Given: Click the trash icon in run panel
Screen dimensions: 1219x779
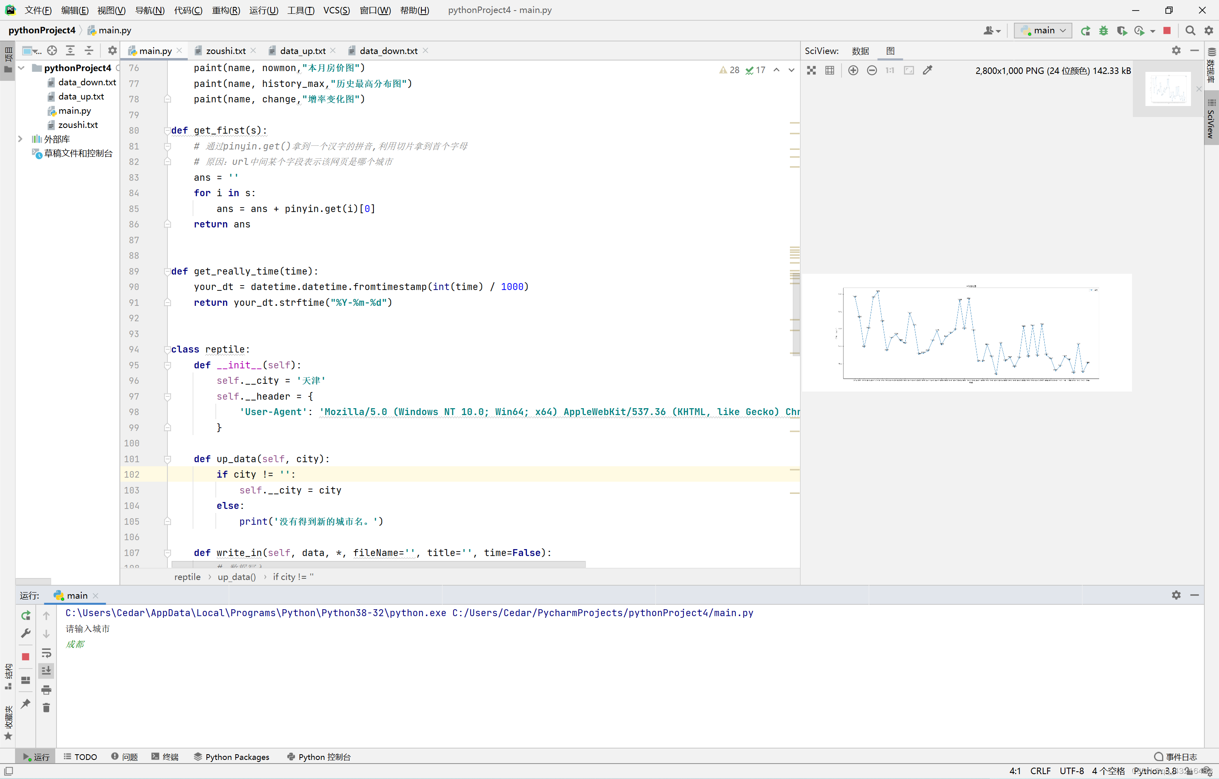Looking at the screenshot, I should point(46,707).
